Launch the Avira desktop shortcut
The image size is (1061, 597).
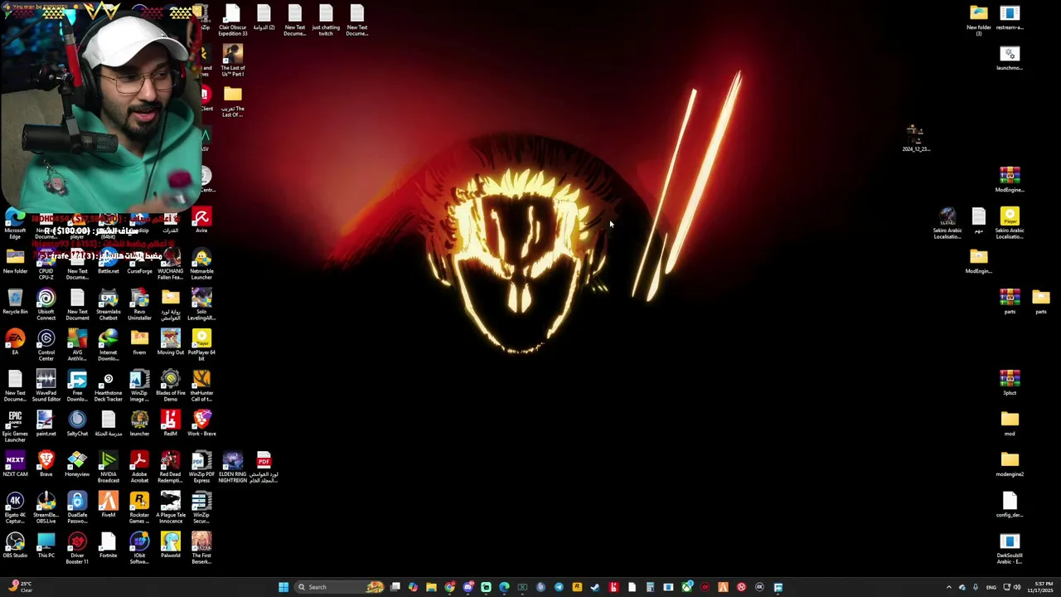201,221
